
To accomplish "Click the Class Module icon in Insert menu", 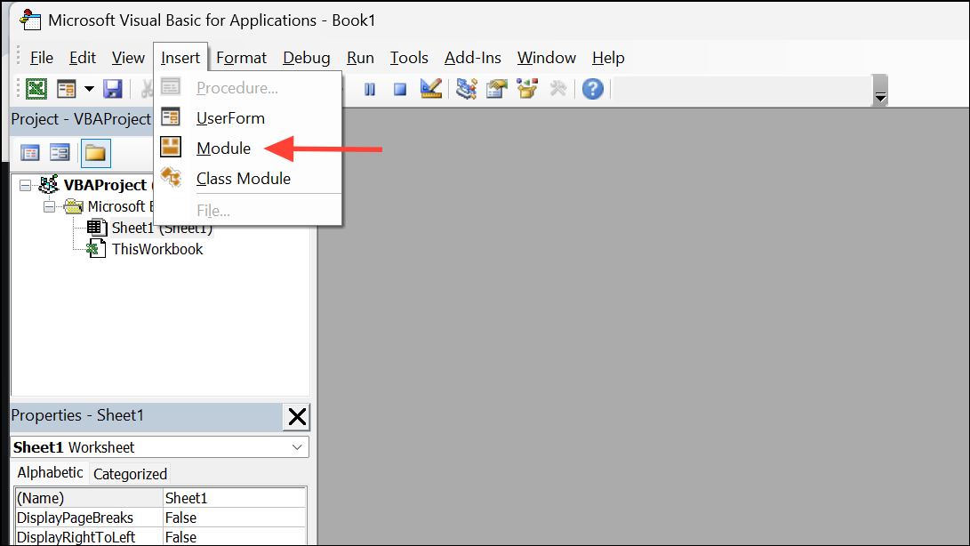I will tap(171, 177).
